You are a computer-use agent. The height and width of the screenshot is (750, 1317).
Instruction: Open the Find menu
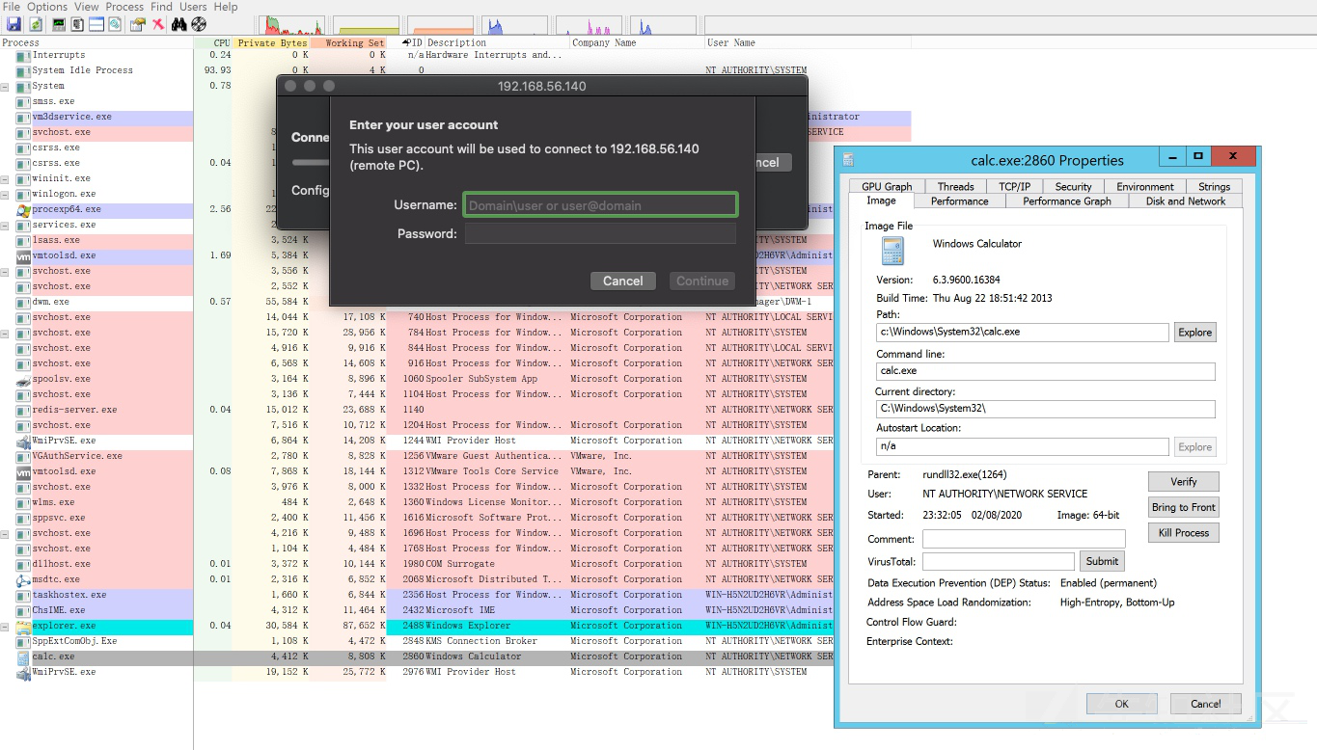point(161,7)
